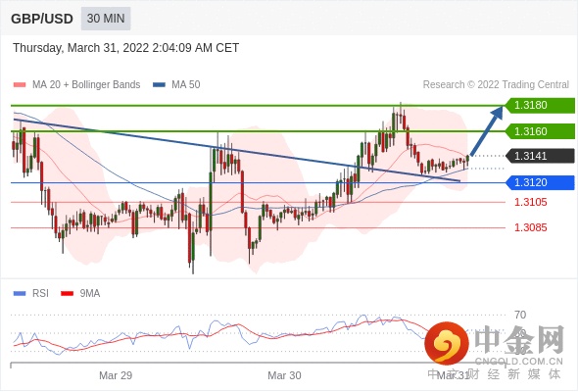Image resolution: width=578 pixels, height=392 pixels.
Task: Click the 1.3085 red support level
Action: 531,227
